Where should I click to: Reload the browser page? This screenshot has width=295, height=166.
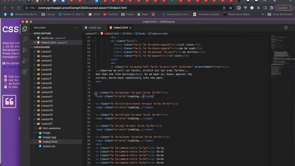tap(18, 8)
